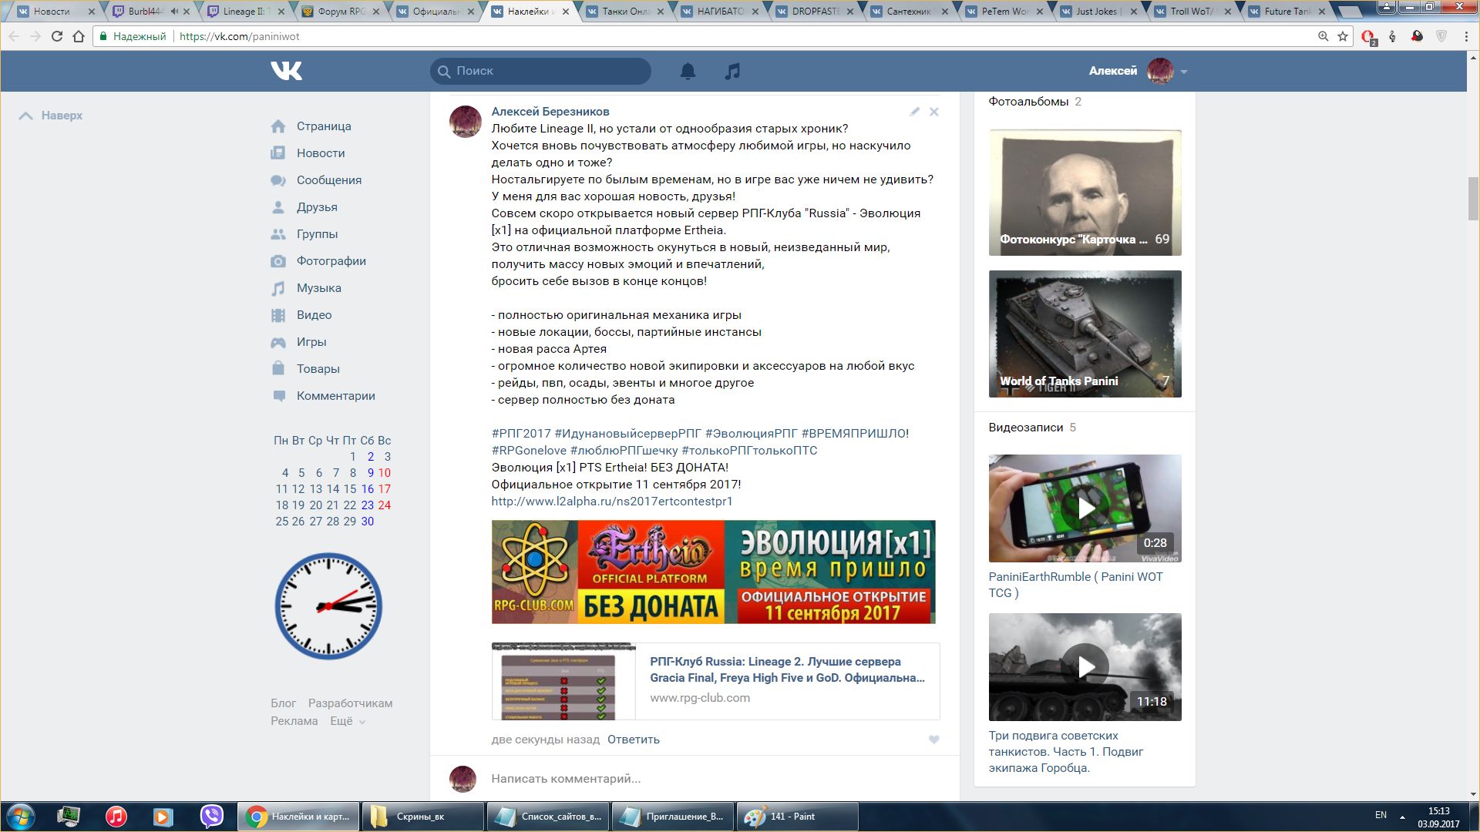1480x832 pixels.
Task: Open the Фотоальбомы section header
Action: [1028, 102]
